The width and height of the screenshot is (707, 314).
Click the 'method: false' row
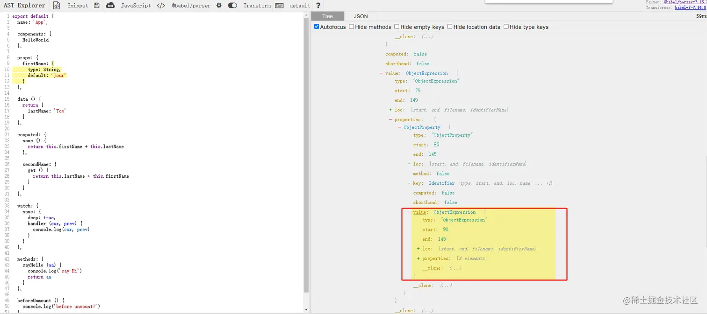[x=431, y=174]
